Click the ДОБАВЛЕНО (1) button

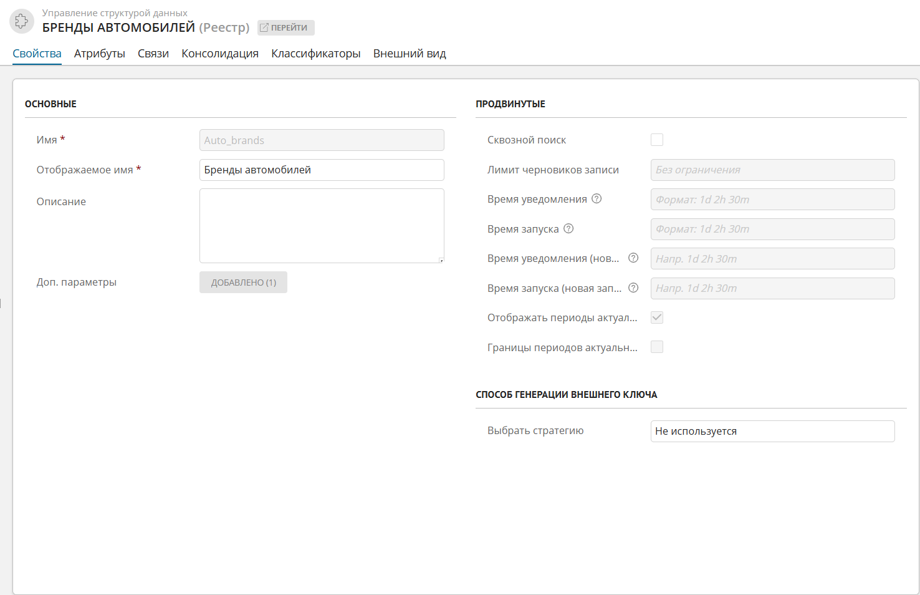pos(243,283)
